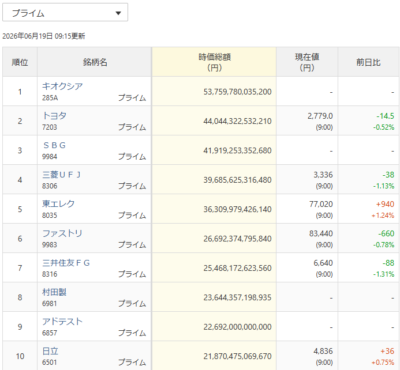Click the 時価総額 column header

[x=214, y=62]
